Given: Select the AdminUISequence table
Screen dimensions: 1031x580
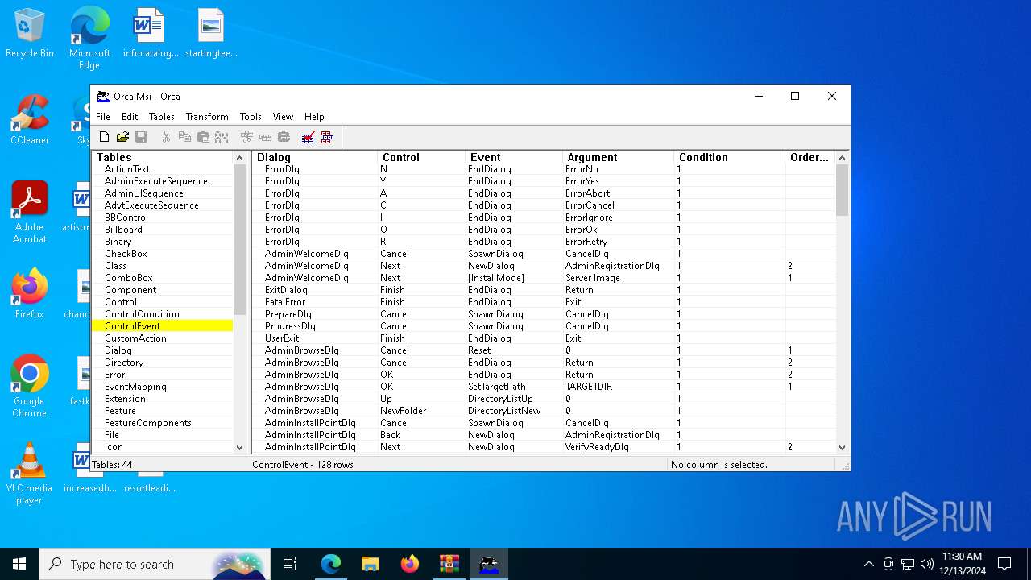Looking at the screenshot, I should click(x=144, y=193).
